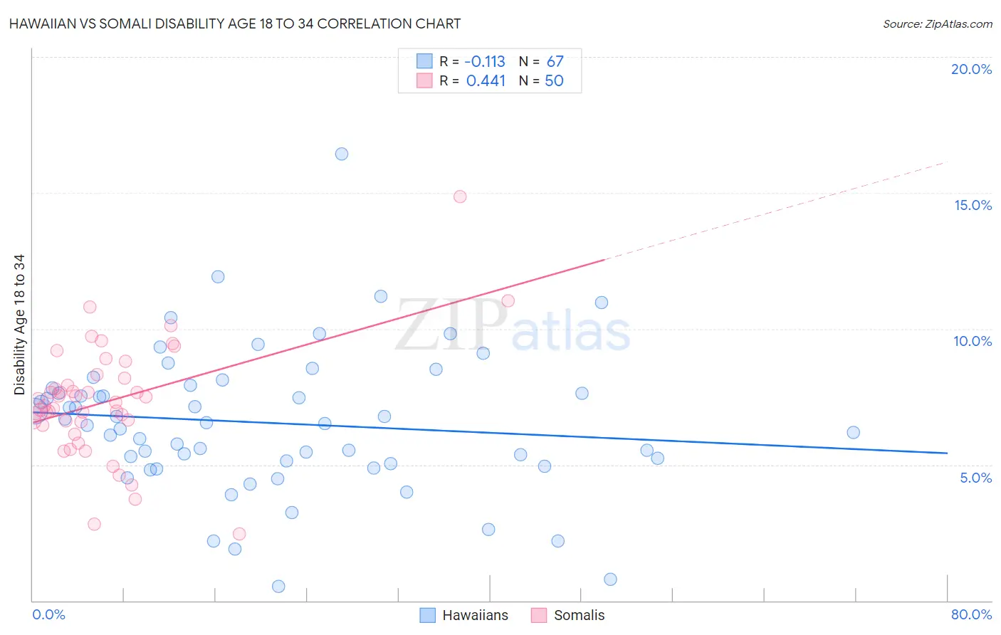Click the pink data point near 11% at right
This screenshot has height=635, width=1001.
(x=508, y=300)
